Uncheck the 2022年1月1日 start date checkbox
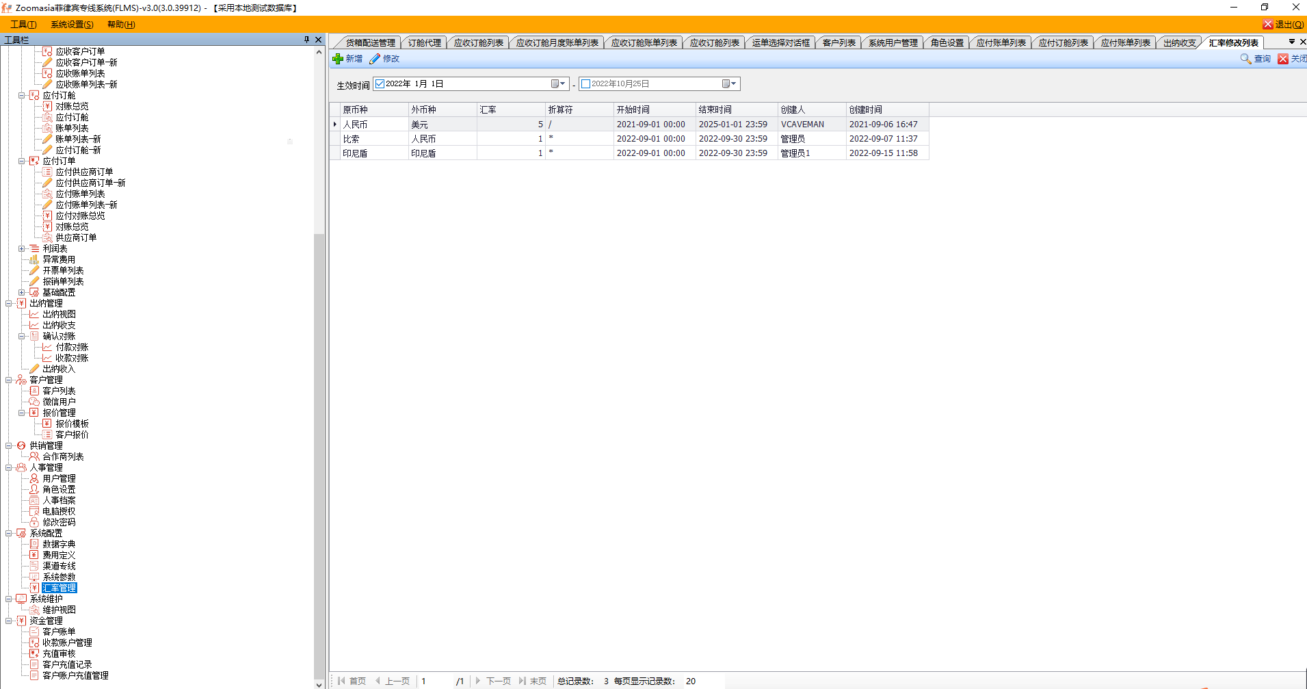Screen dimensions: 1307x689 380,84
